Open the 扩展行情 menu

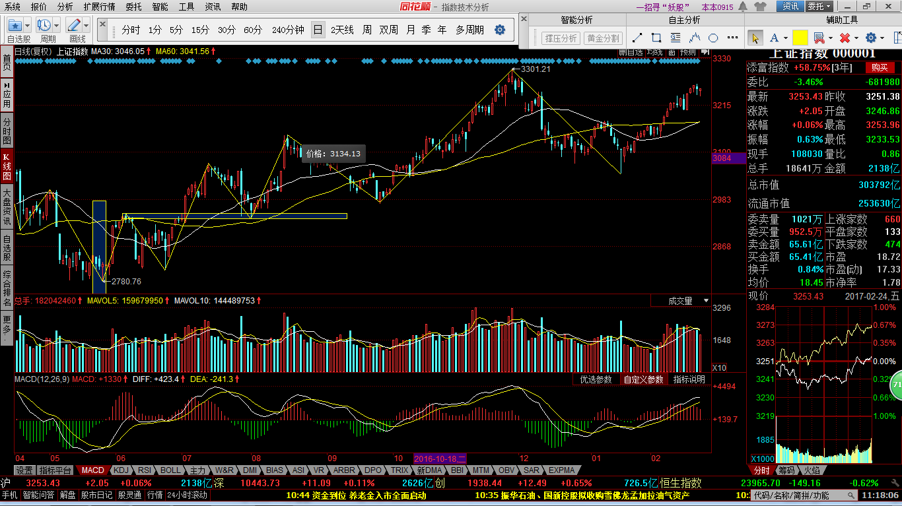99,7
